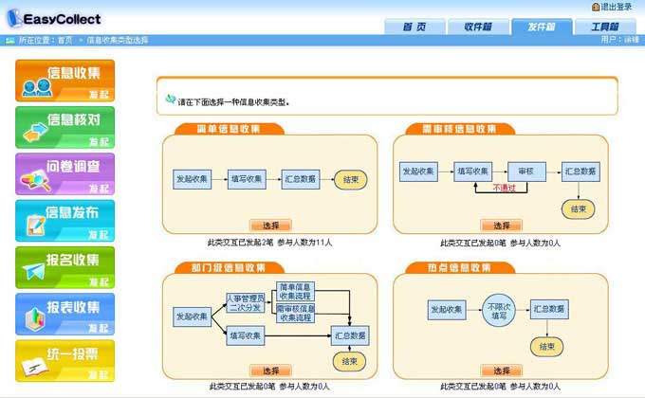
Task: Click the 首页 breadcrumb link
Action: tap(64, 40)
